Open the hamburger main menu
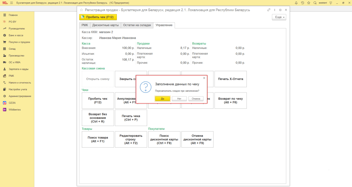 12,3
